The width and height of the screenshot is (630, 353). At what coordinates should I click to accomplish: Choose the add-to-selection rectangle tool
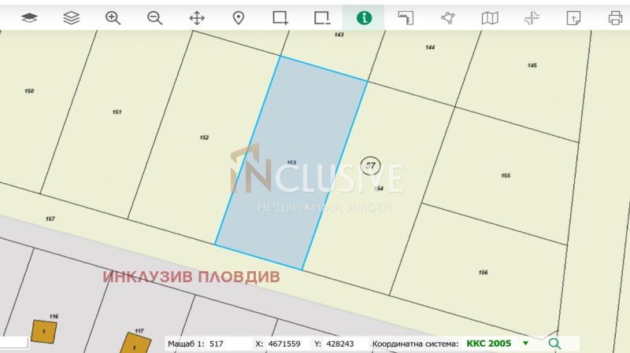pos(280,17)
